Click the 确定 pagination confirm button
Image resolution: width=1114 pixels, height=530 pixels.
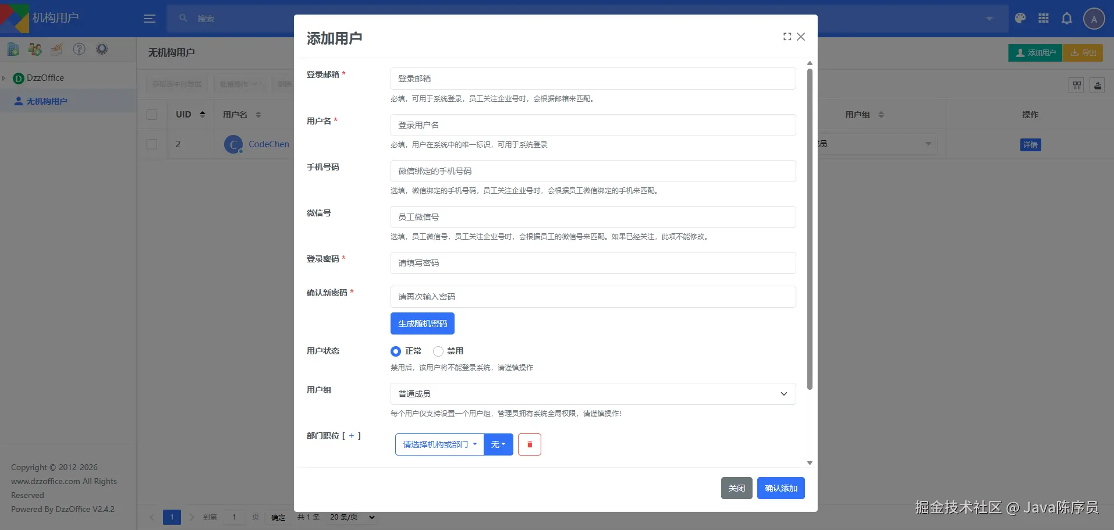pos(278,517)
